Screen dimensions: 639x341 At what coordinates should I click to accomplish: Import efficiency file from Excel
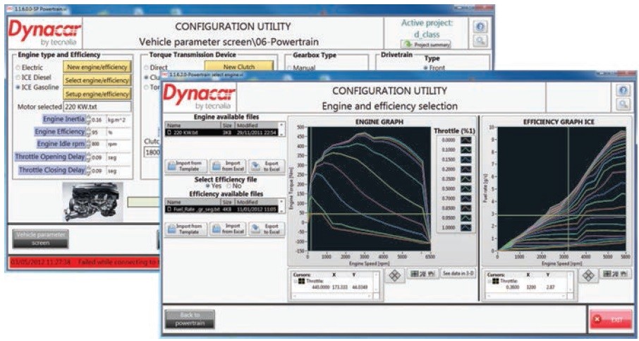228,229
